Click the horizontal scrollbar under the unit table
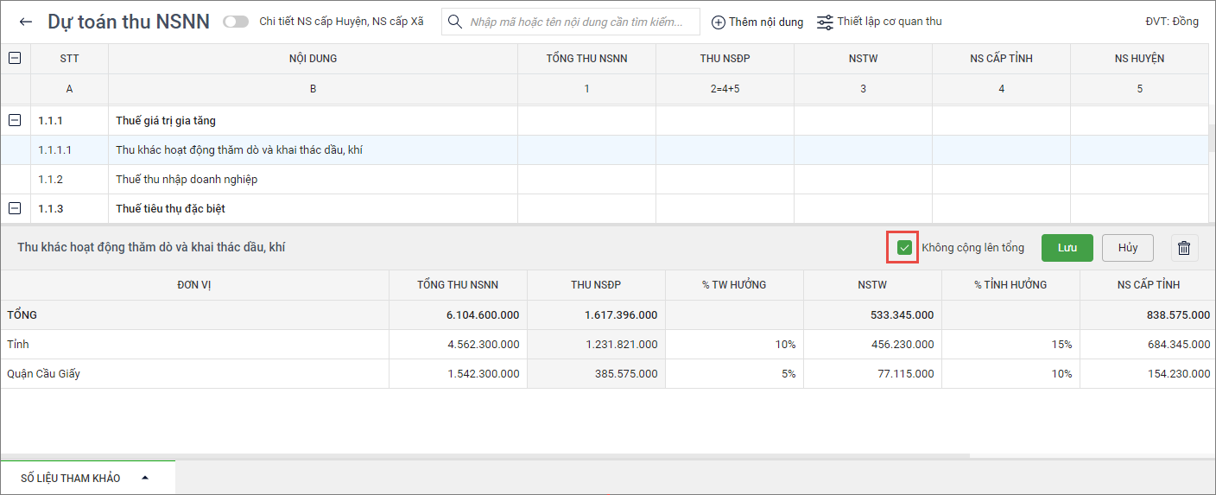Viewport: 1216px width, 495px height. tap(484, 455)
